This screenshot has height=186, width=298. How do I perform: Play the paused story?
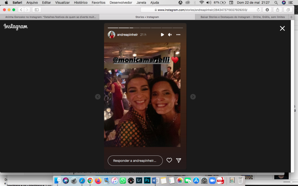click(x=162, y=35)
